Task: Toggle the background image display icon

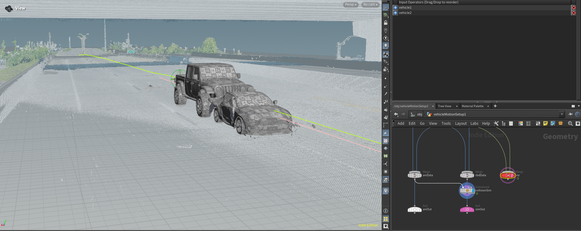Action: point(386,180)
